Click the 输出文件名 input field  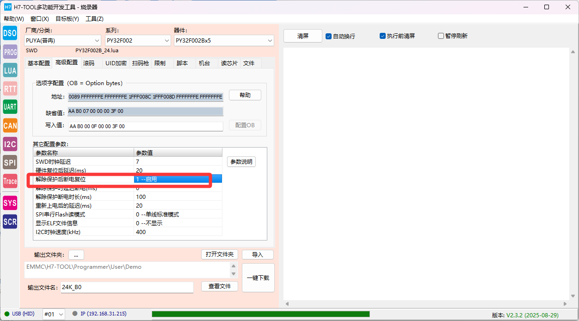point(127,287)
